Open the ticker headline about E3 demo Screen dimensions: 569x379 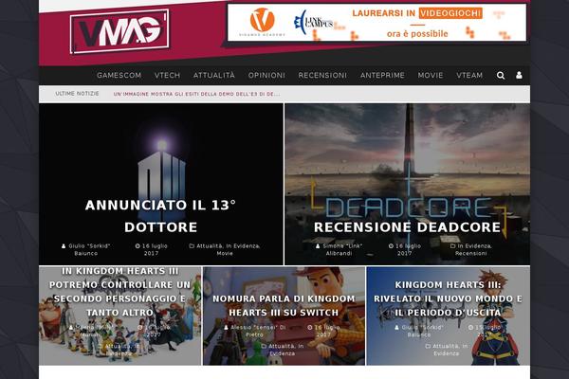(196, 94)
